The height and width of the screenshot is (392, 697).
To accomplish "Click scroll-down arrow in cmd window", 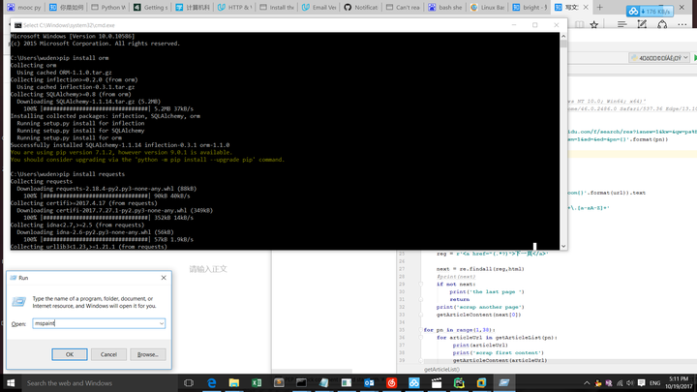I will point(563,246).
